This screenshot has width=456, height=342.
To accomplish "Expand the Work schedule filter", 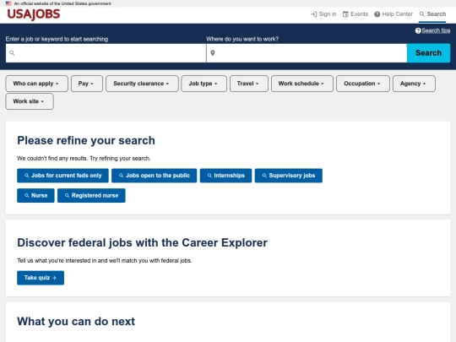I will (x=301, y=84).
